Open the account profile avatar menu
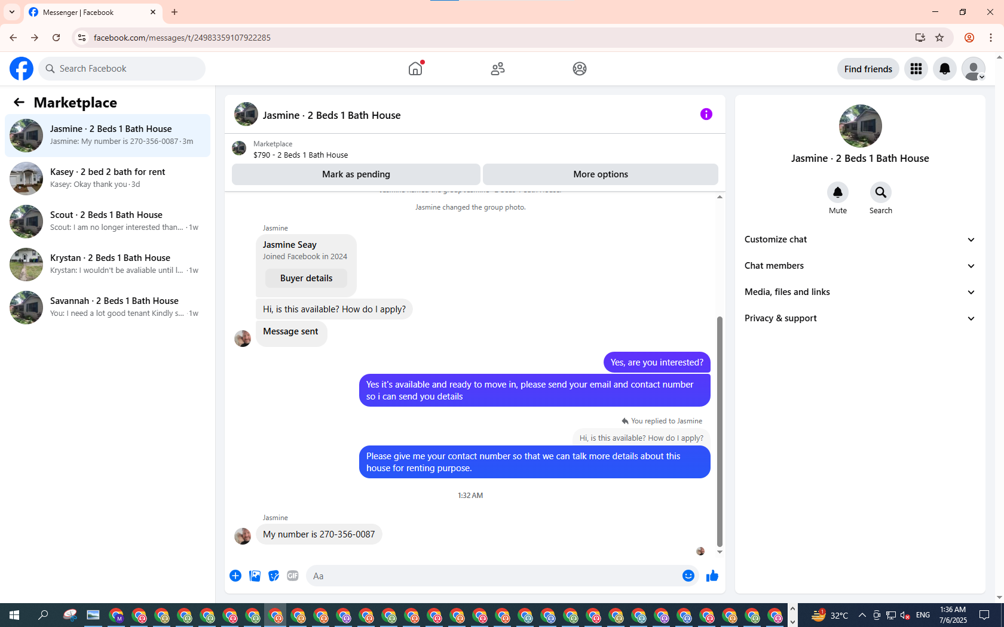Viewport: 1004px width, 627px height. pyautogui.click(x=974, y=69)
